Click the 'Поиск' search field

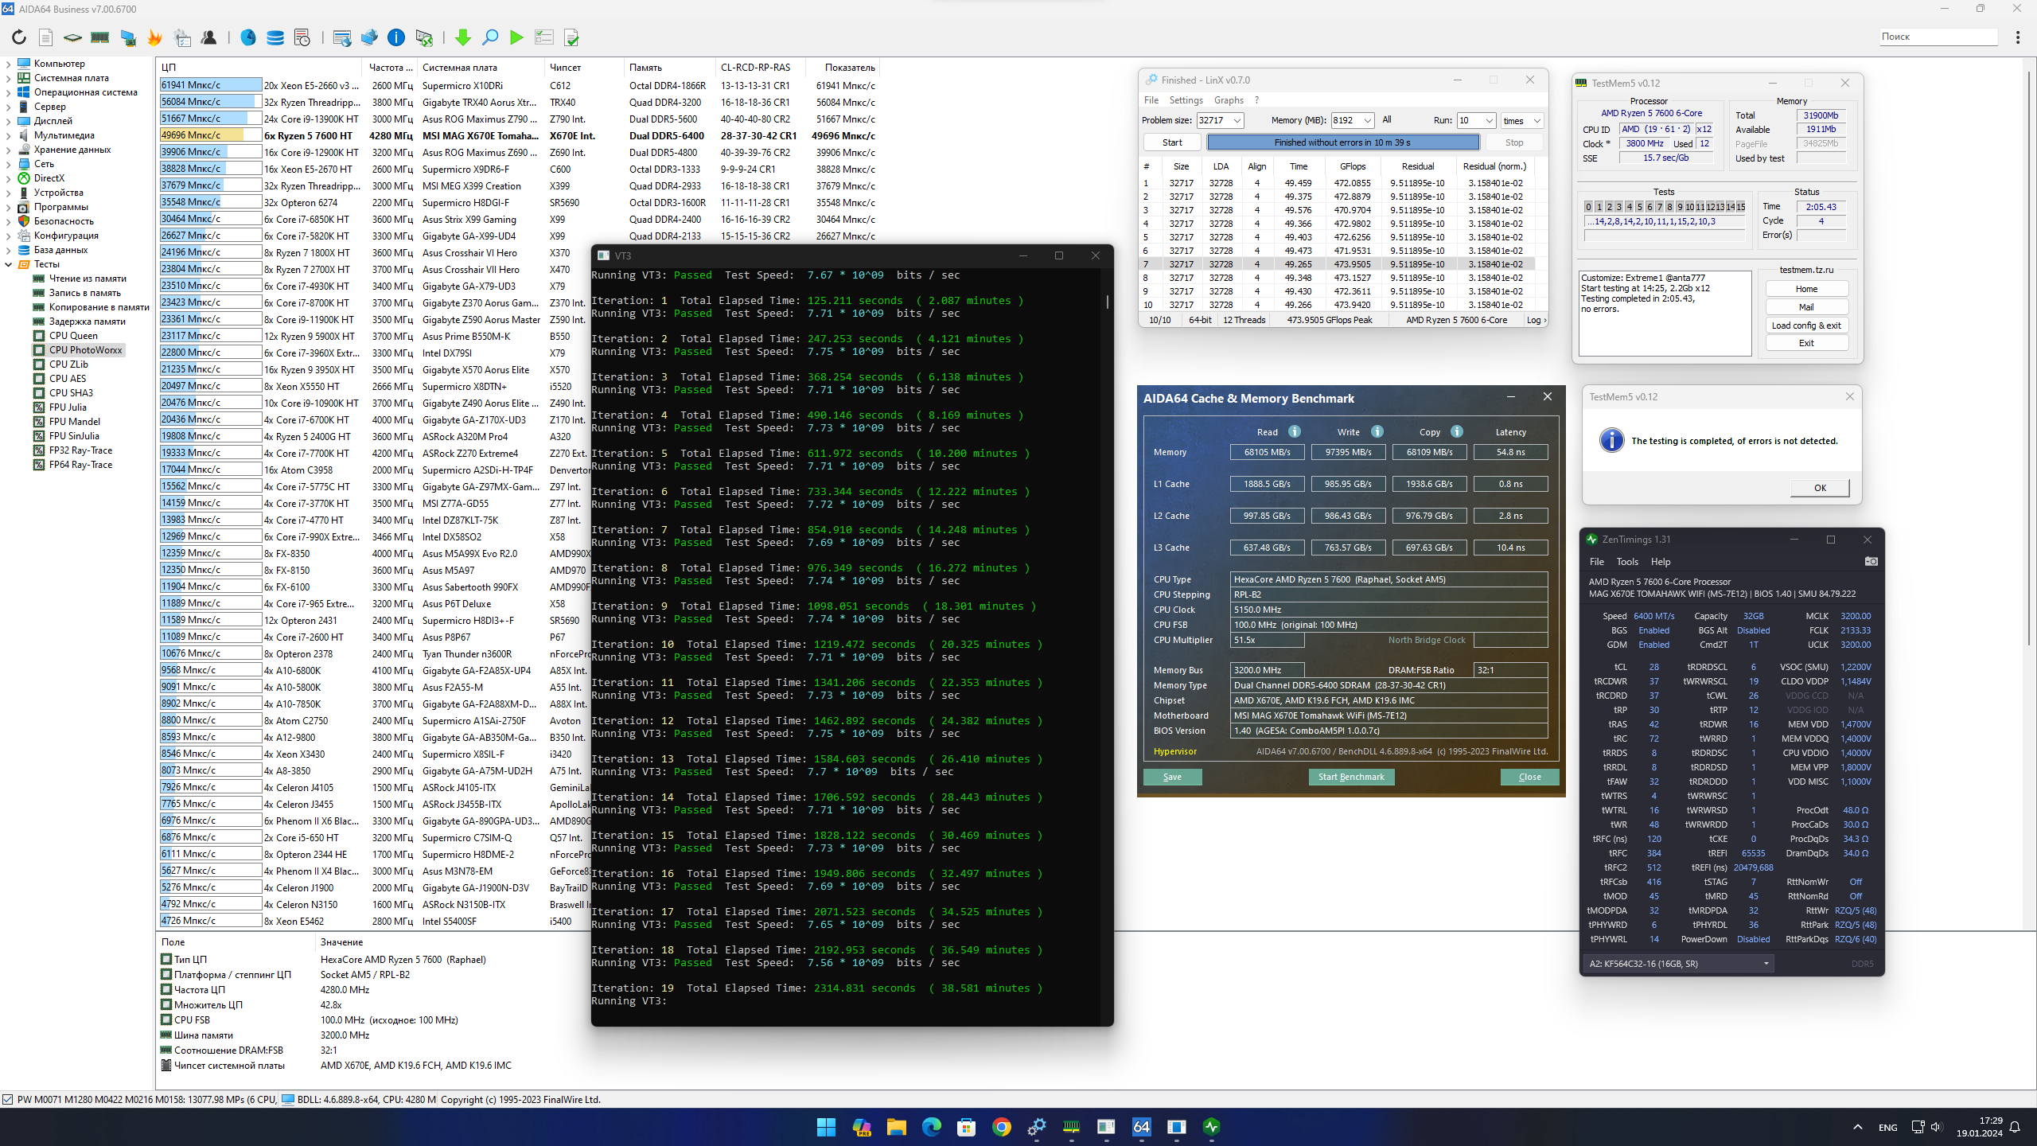tap(1937, 37)
